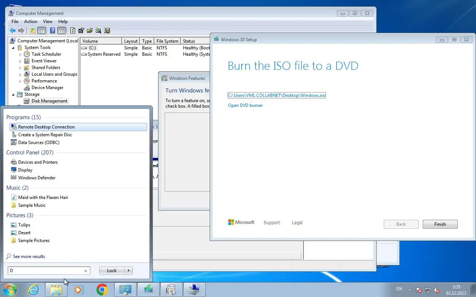Open the Action menu
Viewport: 476px width, 297px height.
point(30,22)
